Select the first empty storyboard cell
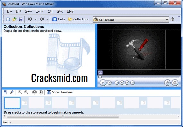Screen dimensions: 183x127 [x=13, y=103]
